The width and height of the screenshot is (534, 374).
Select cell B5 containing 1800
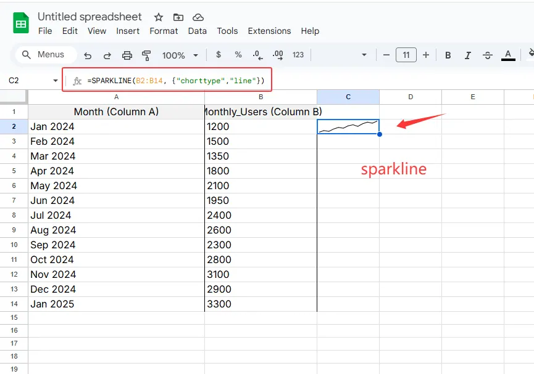tap(261, 171)
